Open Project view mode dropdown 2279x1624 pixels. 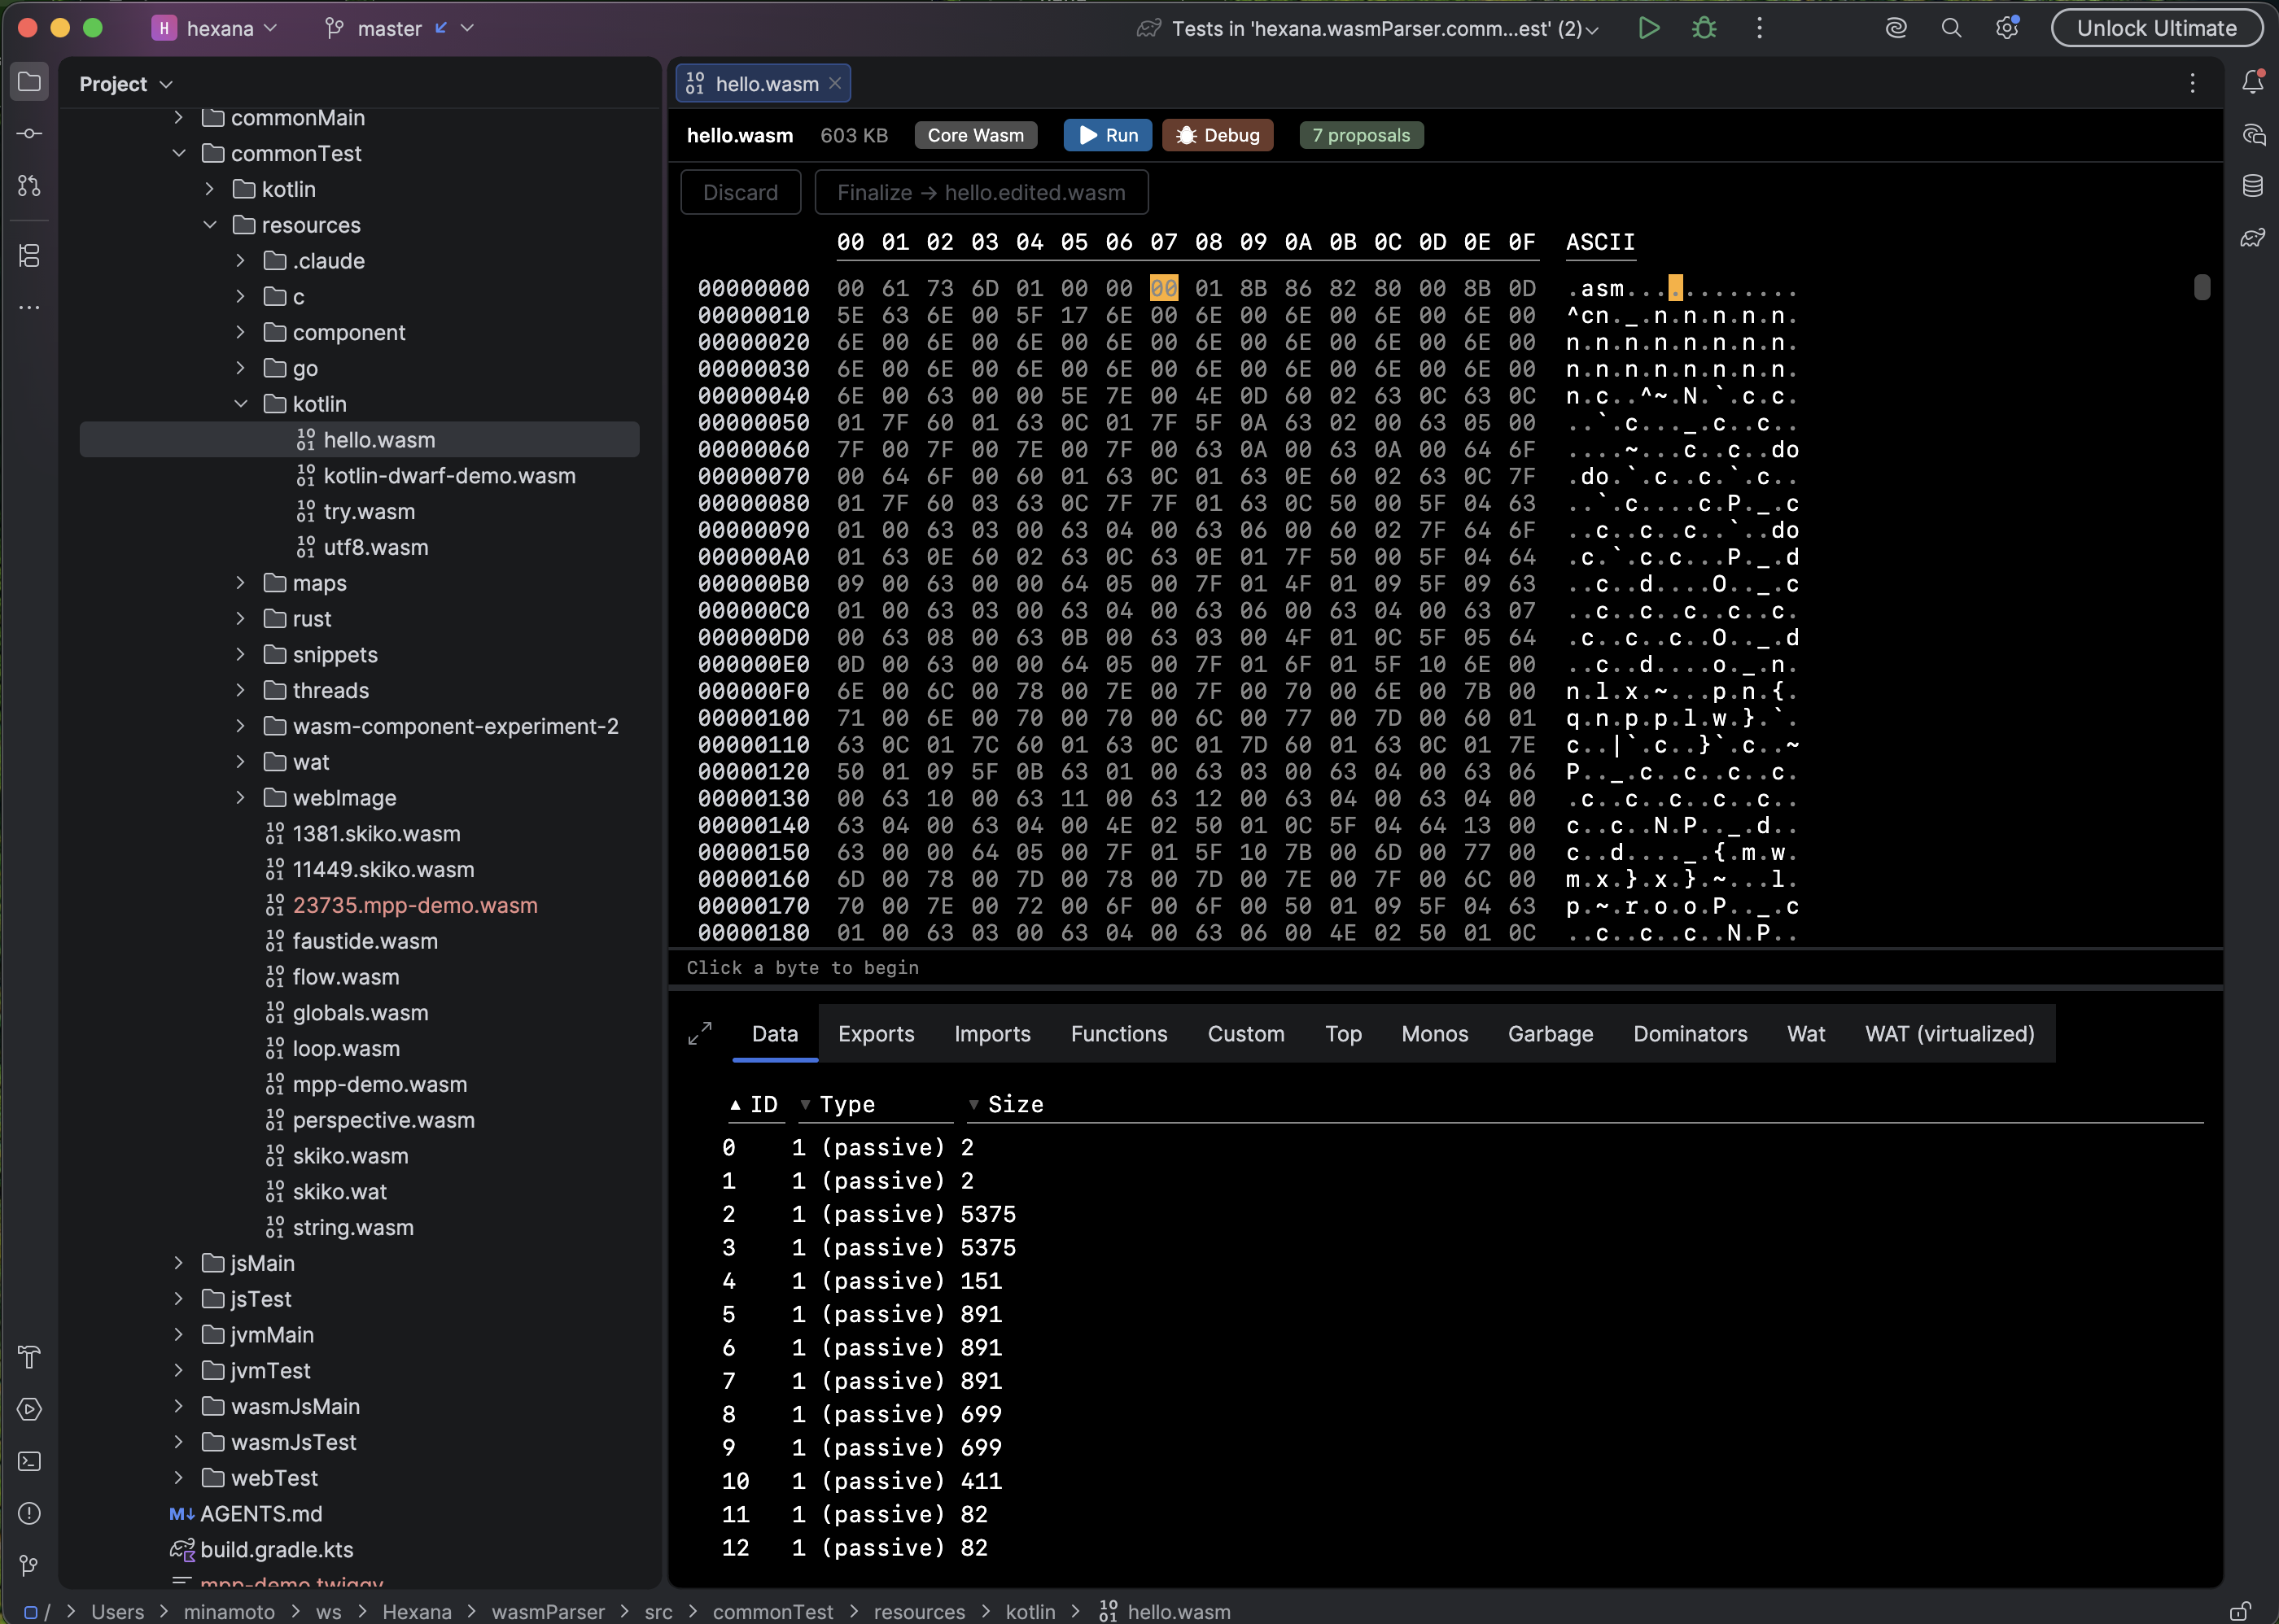click(x=126, y=84)
